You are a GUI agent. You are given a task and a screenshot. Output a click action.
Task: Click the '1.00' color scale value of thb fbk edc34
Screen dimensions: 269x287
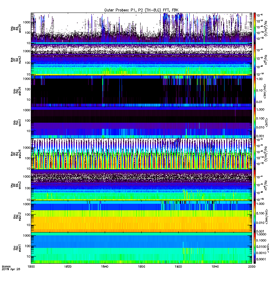point(259,79)
